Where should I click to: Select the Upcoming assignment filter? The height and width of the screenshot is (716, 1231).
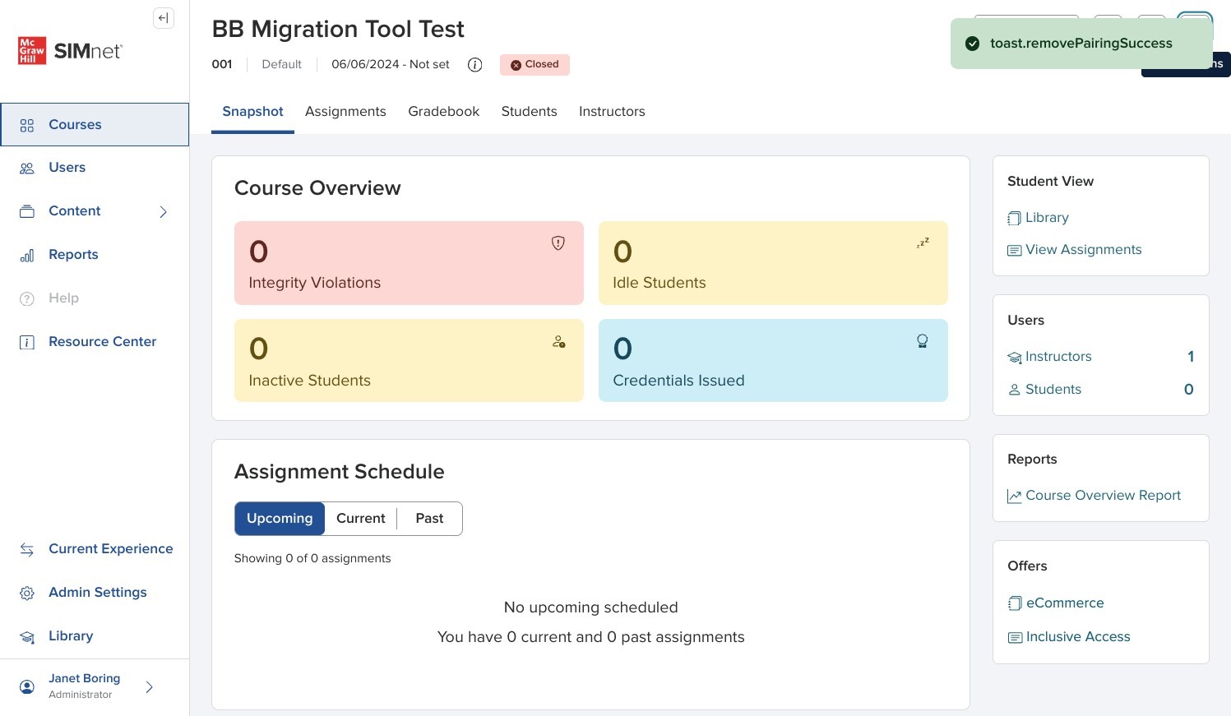coord(280,519)
